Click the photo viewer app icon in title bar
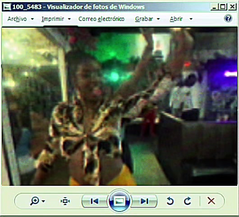 [7, 7]
